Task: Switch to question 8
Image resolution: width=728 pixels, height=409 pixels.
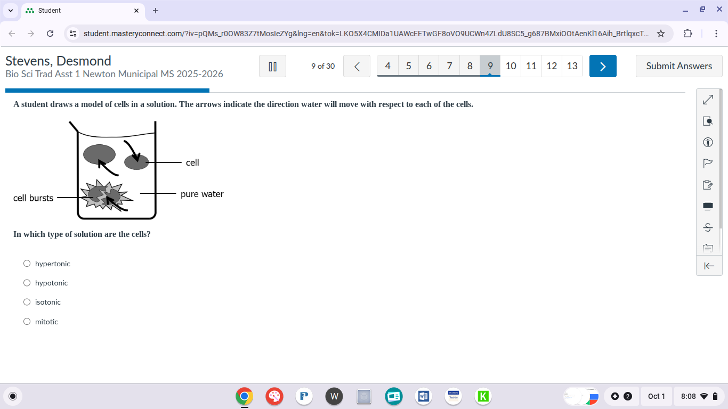Action: tap(470, 66)
